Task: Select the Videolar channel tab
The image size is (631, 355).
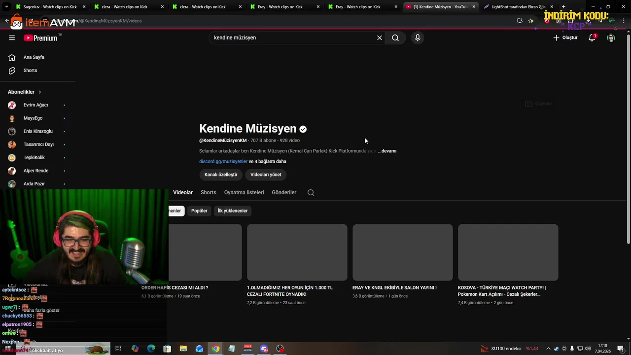Action: point(183,193)
